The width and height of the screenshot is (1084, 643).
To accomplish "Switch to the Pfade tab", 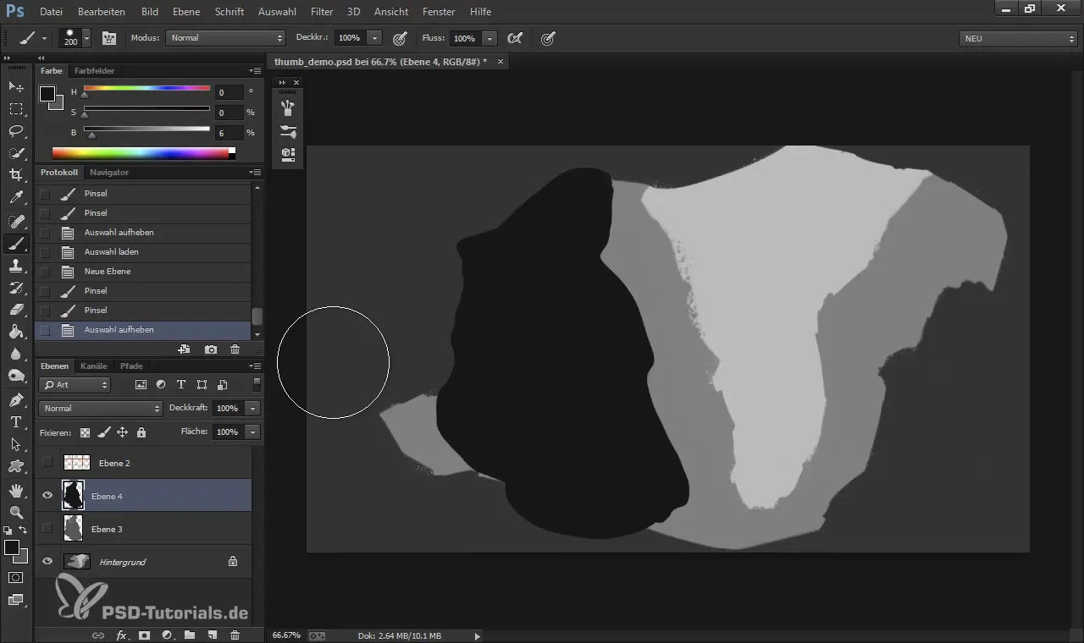I will pos(131,366).
